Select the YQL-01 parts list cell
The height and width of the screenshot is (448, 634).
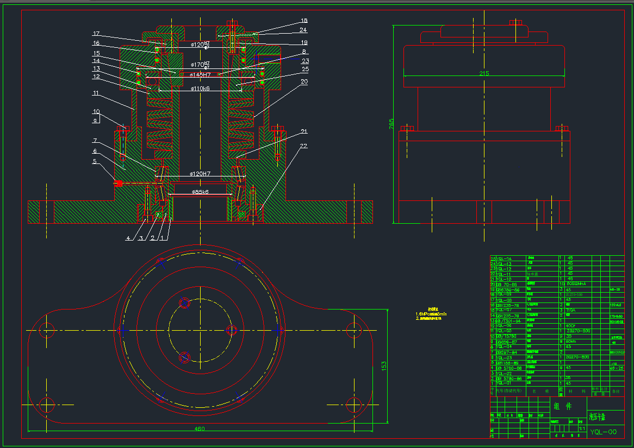[x=504, y=383]
